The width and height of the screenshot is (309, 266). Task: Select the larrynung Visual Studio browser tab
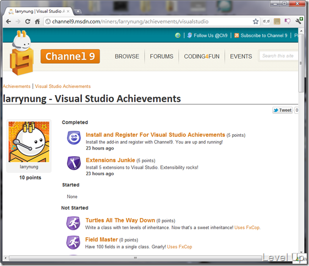click(x=38, y=12)
